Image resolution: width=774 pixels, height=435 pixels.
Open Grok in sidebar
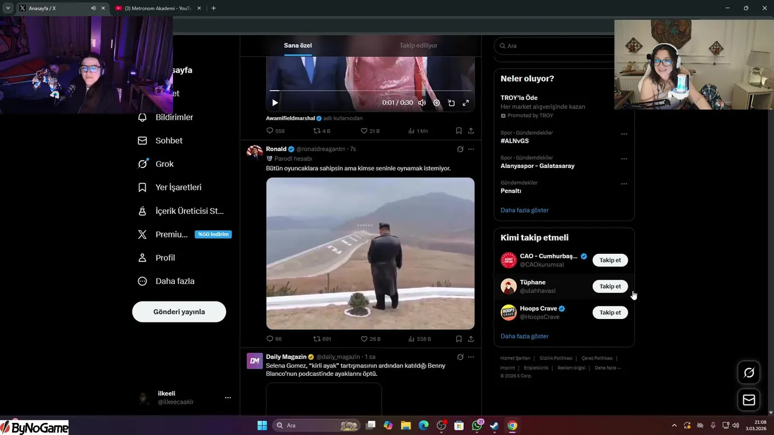(x=156, y=164)
